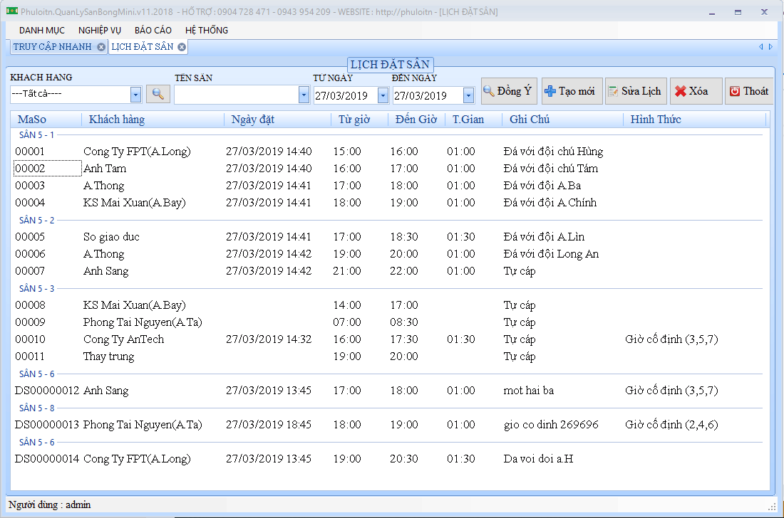Select Anh Sang in row 00007
The image size is (784, 518).
[x=106, y=271]
